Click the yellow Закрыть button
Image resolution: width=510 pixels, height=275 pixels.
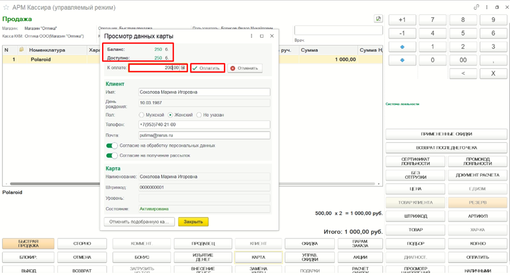pyautogui.click(x=193, y=222)
